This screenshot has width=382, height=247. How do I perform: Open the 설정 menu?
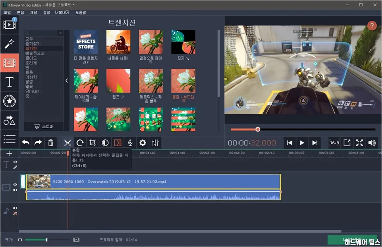[47, 12]
